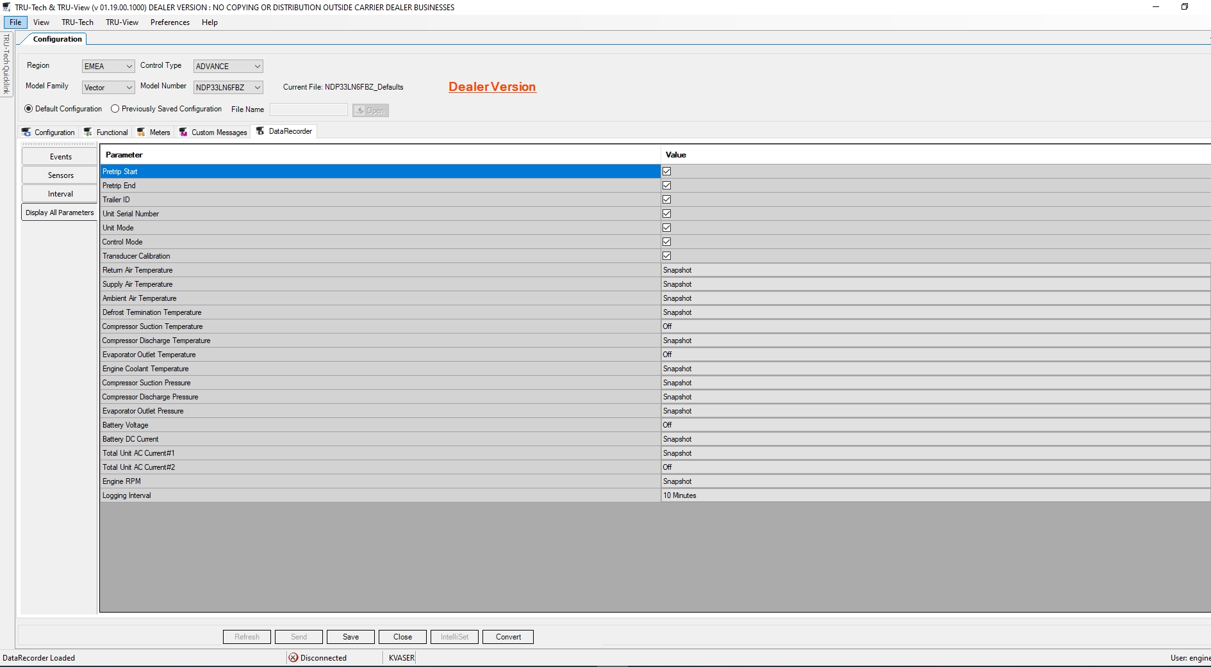
Task: Select the Functional tab icon
Action: pos(88,132)
